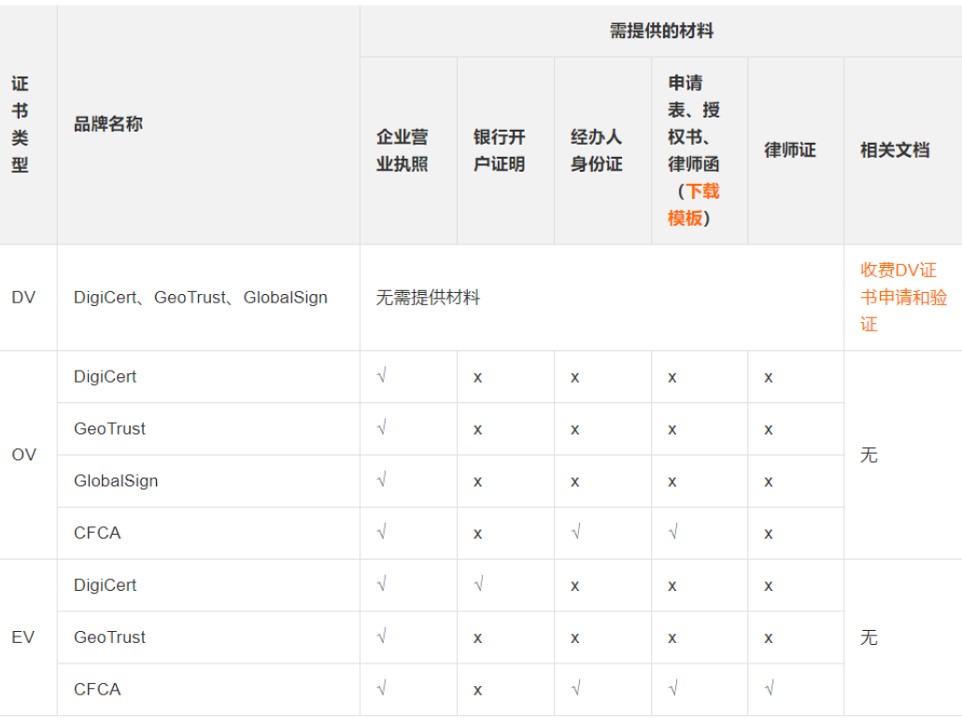Image resolution: width=962 pixels, height=728 pixels.
Task: Select EV GeoTrust 企业营业执照 checkmark
Action: (382, 636)
